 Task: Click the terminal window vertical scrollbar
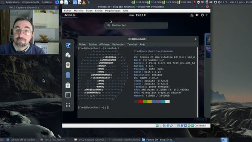197,82
